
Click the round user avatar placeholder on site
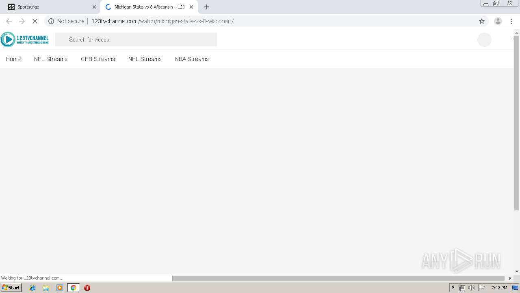pos(484,39)
